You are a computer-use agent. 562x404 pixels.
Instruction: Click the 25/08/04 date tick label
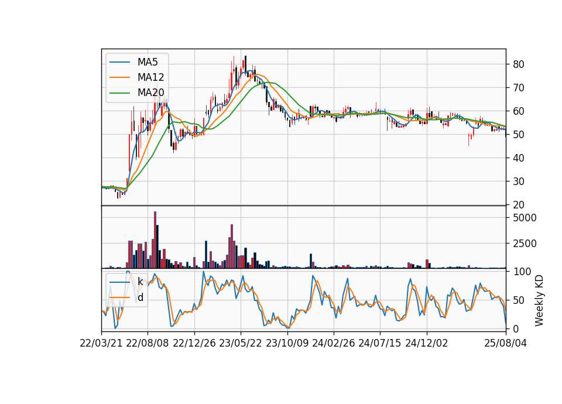pos(506,343)
